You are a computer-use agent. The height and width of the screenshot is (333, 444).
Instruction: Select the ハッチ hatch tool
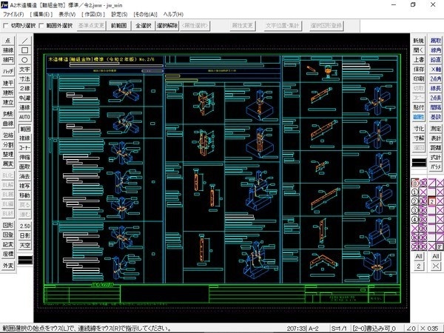8,71
